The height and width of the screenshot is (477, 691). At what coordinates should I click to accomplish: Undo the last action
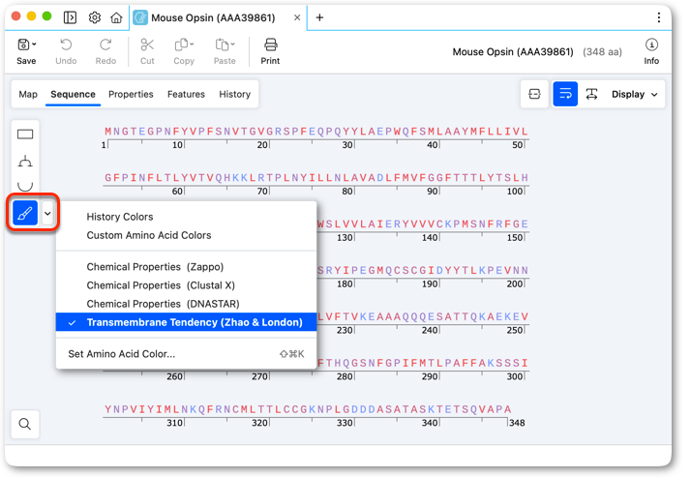[66, 51]
